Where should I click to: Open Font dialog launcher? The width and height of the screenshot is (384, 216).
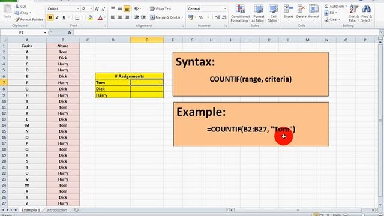[105, 26]
